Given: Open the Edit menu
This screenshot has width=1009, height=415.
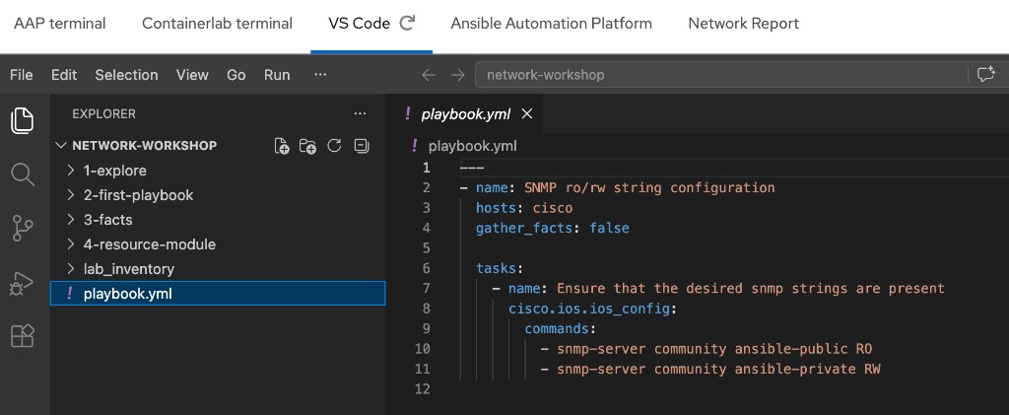Looking at the screenshot, I should click(x=64, y=75).
